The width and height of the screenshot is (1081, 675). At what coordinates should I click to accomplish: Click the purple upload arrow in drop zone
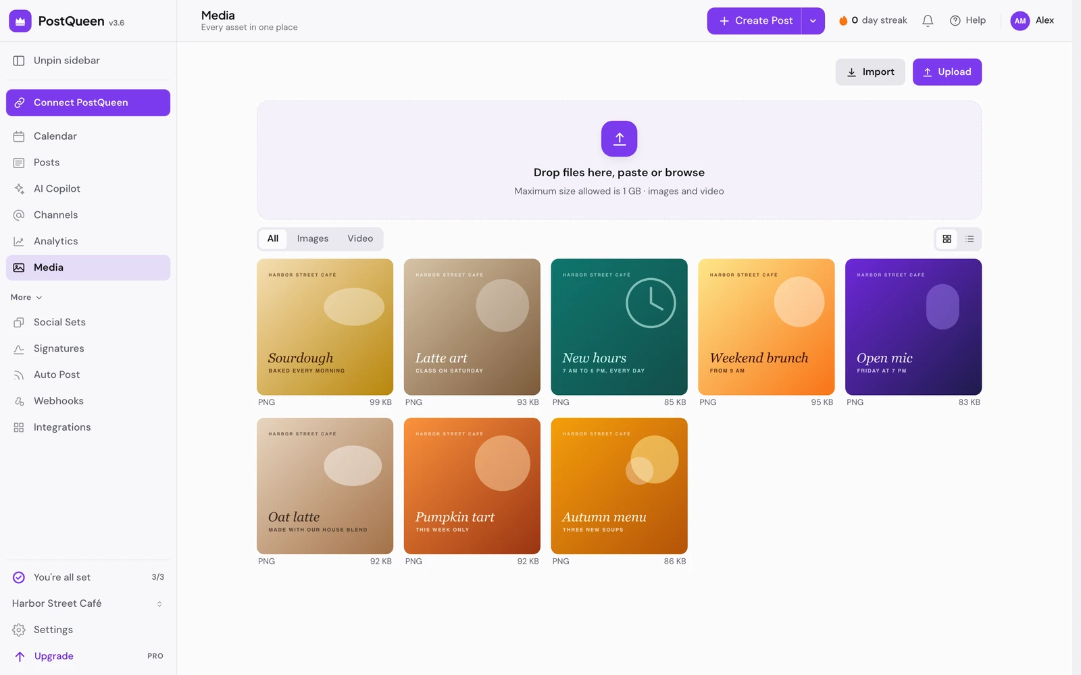pyautogui.click(x=619, y=138)
